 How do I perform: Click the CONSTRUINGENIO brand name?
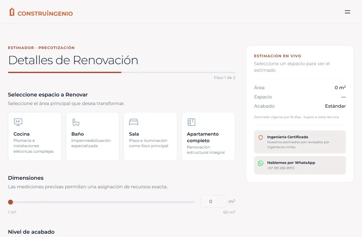click(x=45, y=13)
